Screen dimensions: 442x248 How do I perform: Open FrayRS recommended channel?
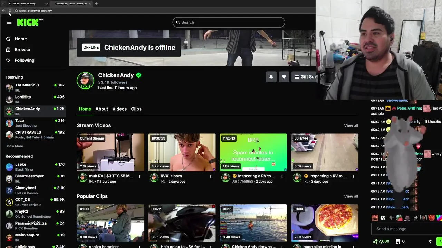pos(35,214)
